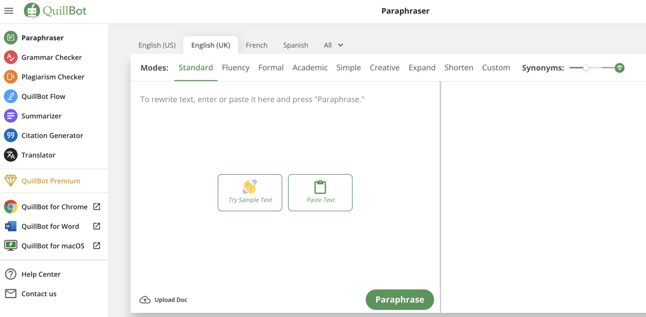Click the QuillBot robot logo
646x317 pixels.
32,11
